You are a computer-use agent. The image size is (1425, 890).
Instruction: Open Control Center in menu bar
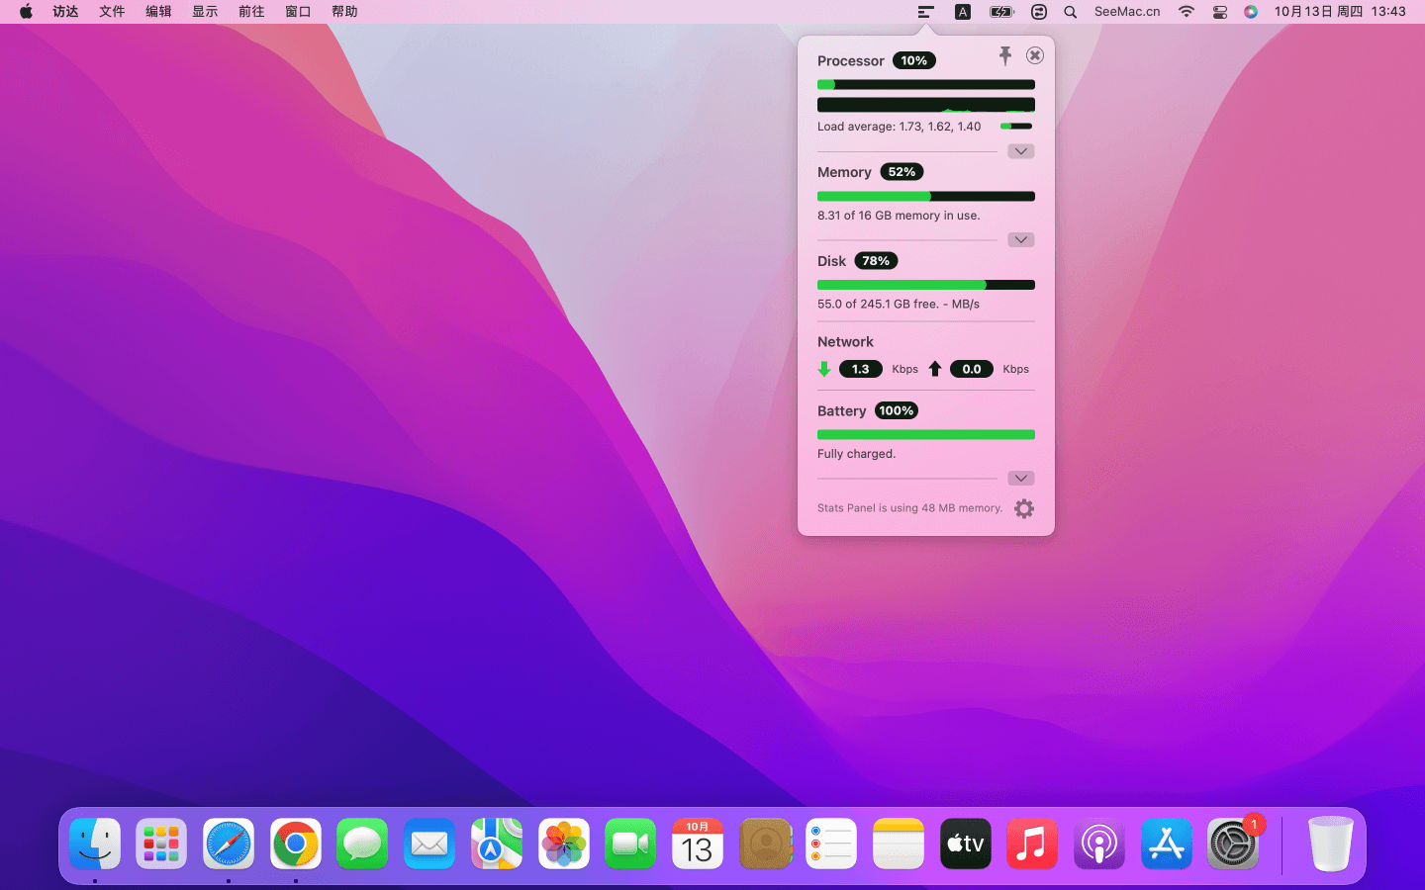point(1219,12)
